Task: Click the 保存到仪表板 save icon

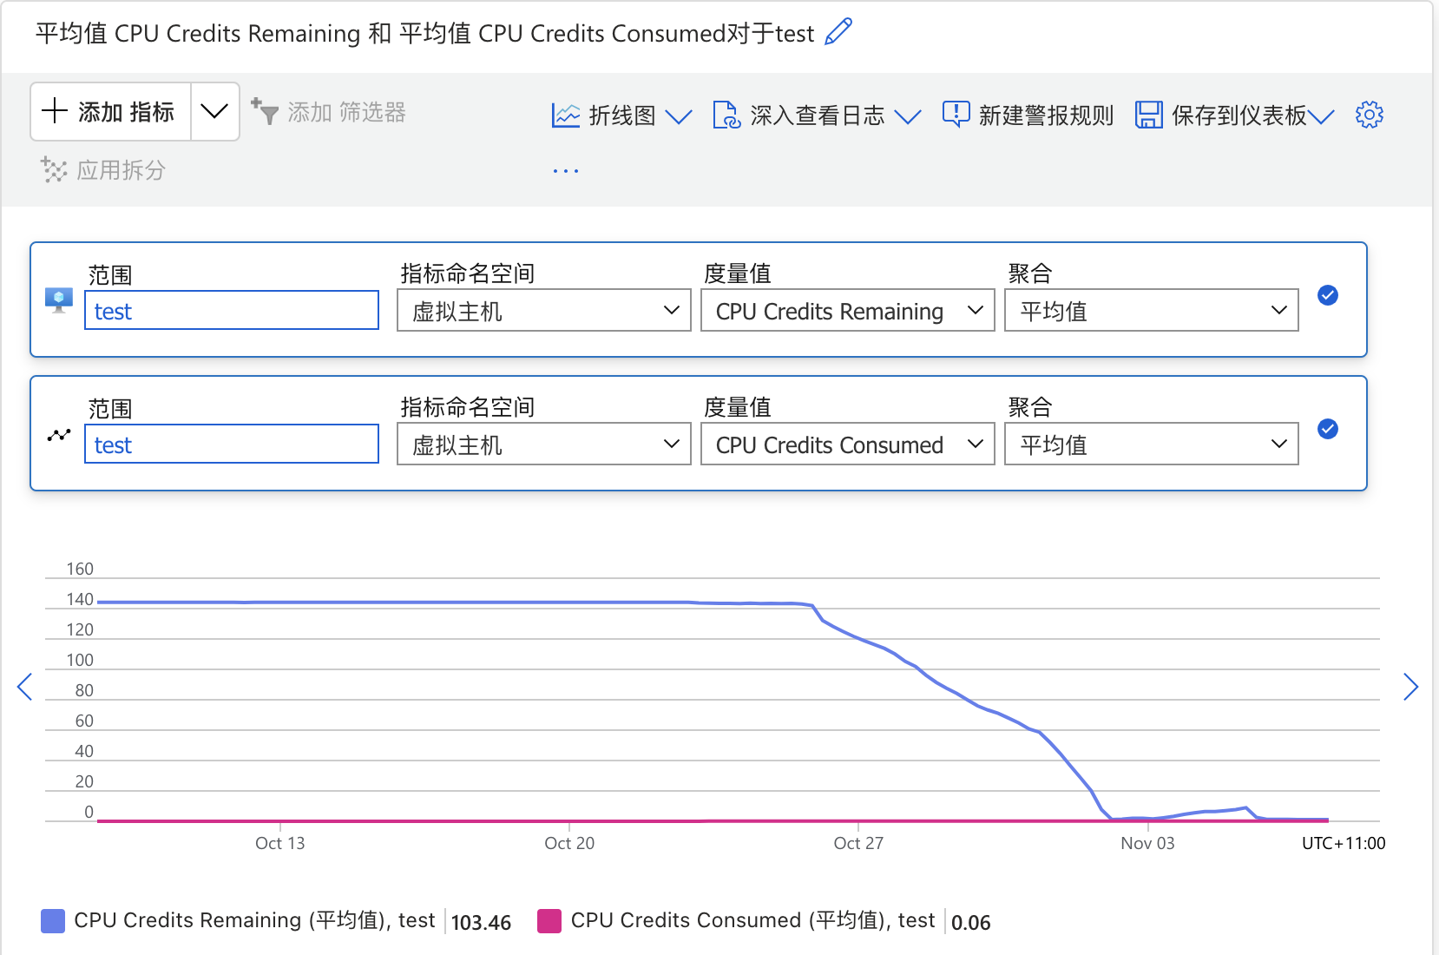Action: 1149,114
